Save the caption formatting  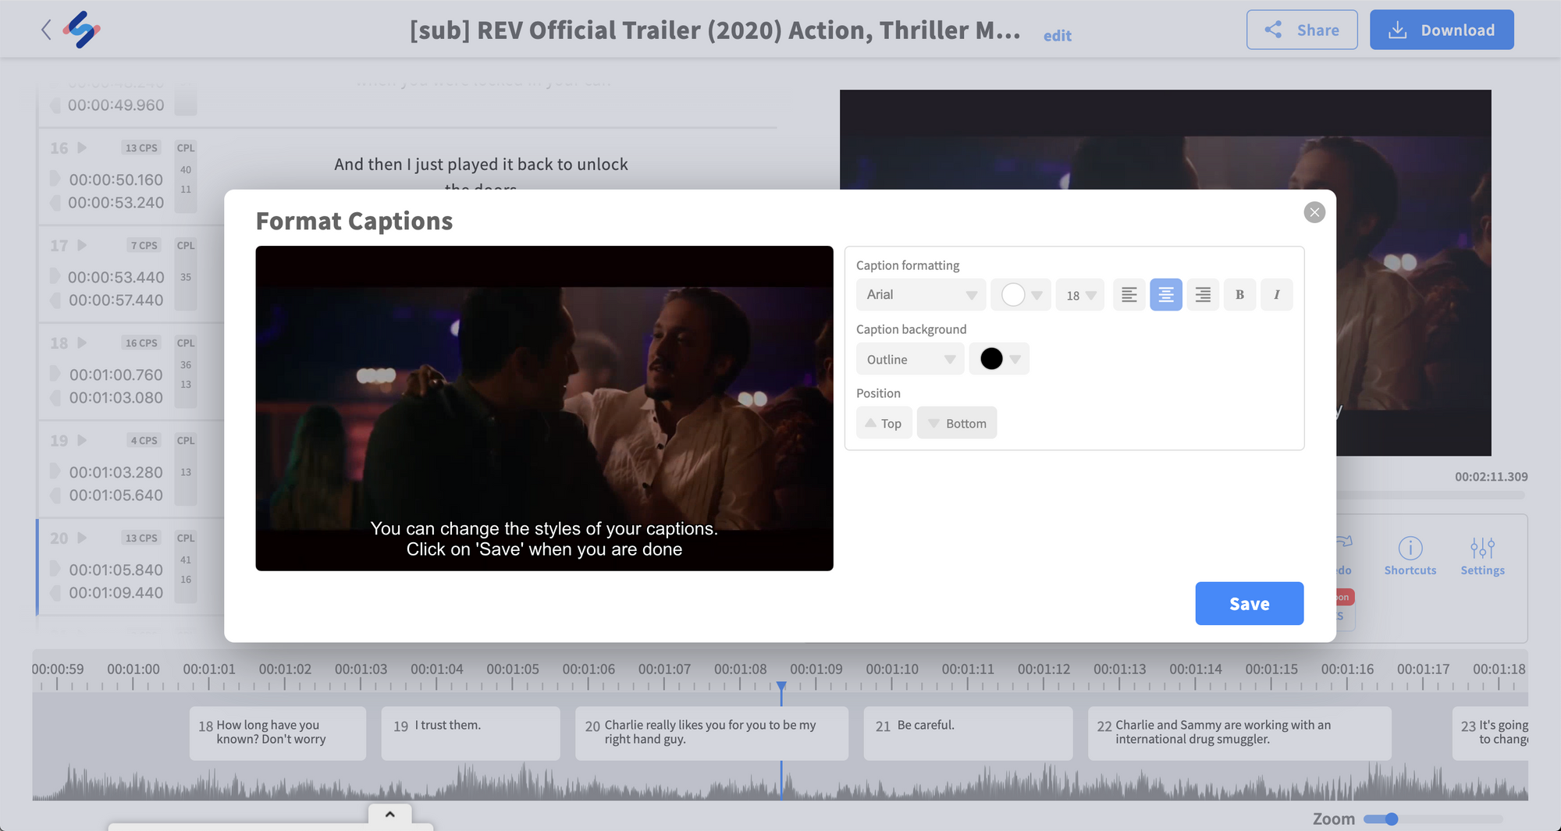[x=1249, y=603]
